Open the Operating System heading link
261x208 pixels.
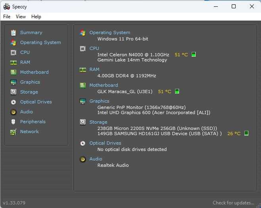[x=110, y=32]
